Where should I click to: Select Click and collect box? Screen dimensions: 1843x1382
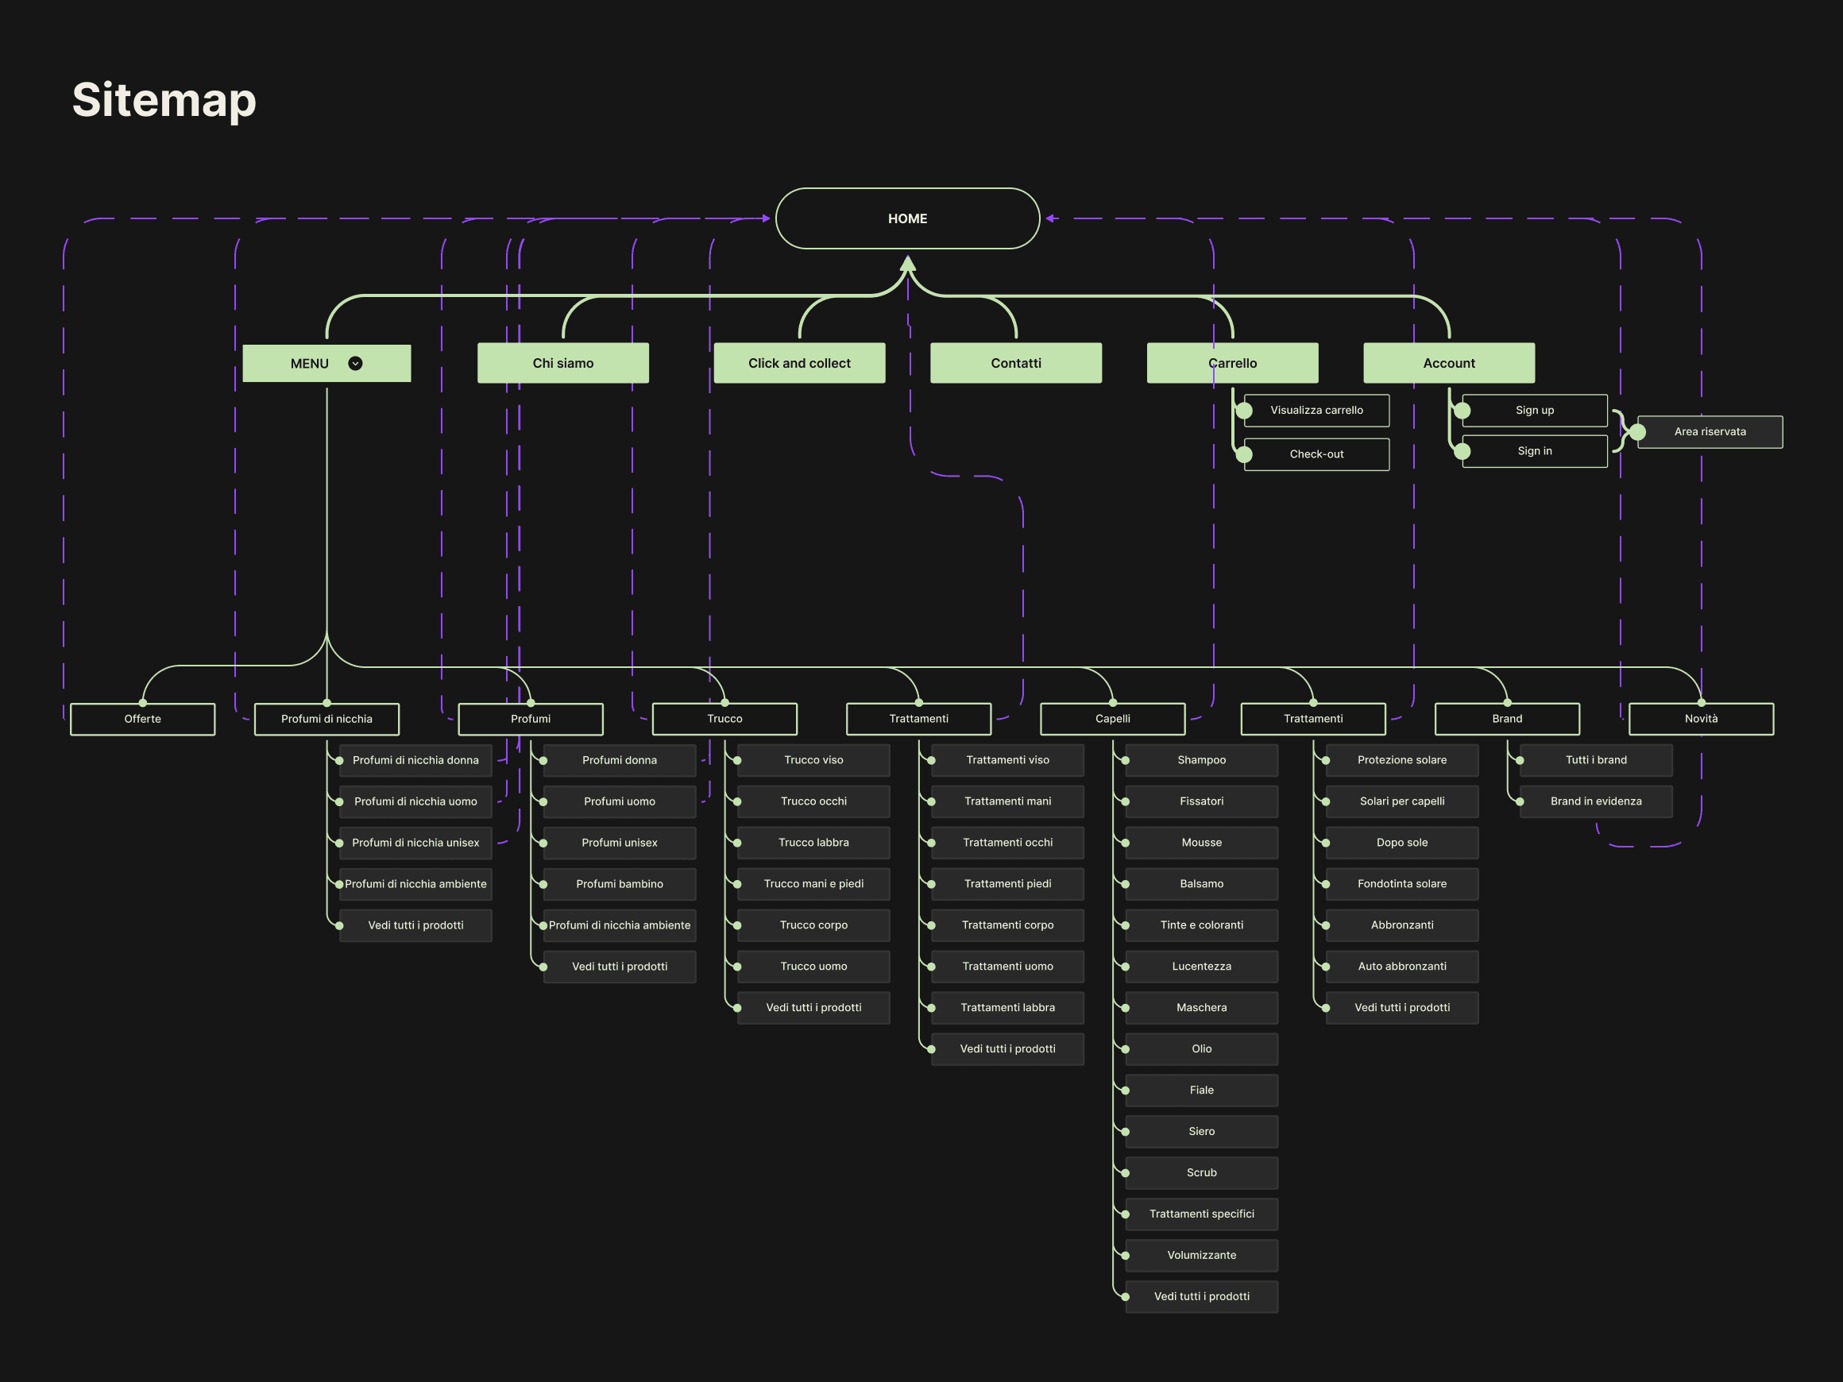tap(799, 363)
